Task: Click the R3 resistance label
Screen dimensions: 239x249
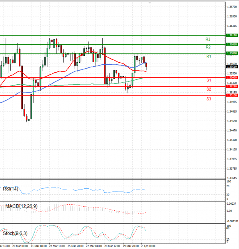Action: pos(208,39)
